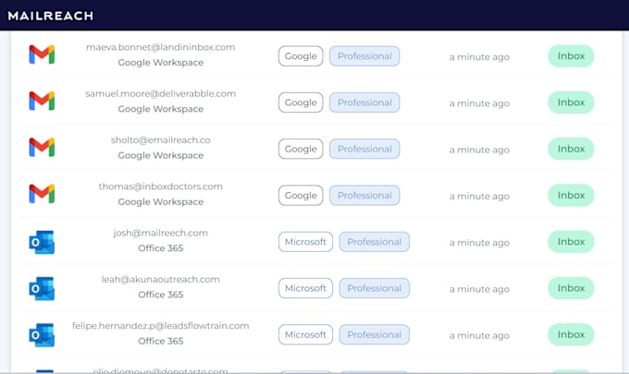
Task: Click Google Workspace label under sholto@emailreach.co
Action: click(160, 155)
